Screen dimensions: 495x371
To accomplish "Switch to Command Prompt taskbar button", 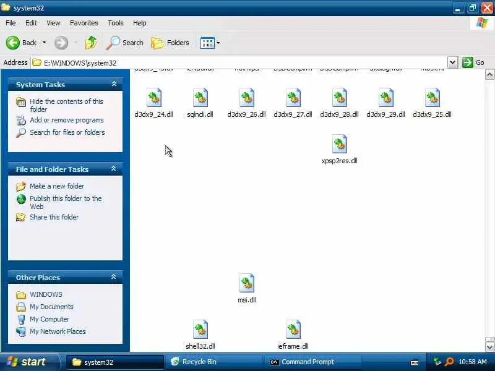I will tap(314, 362).
